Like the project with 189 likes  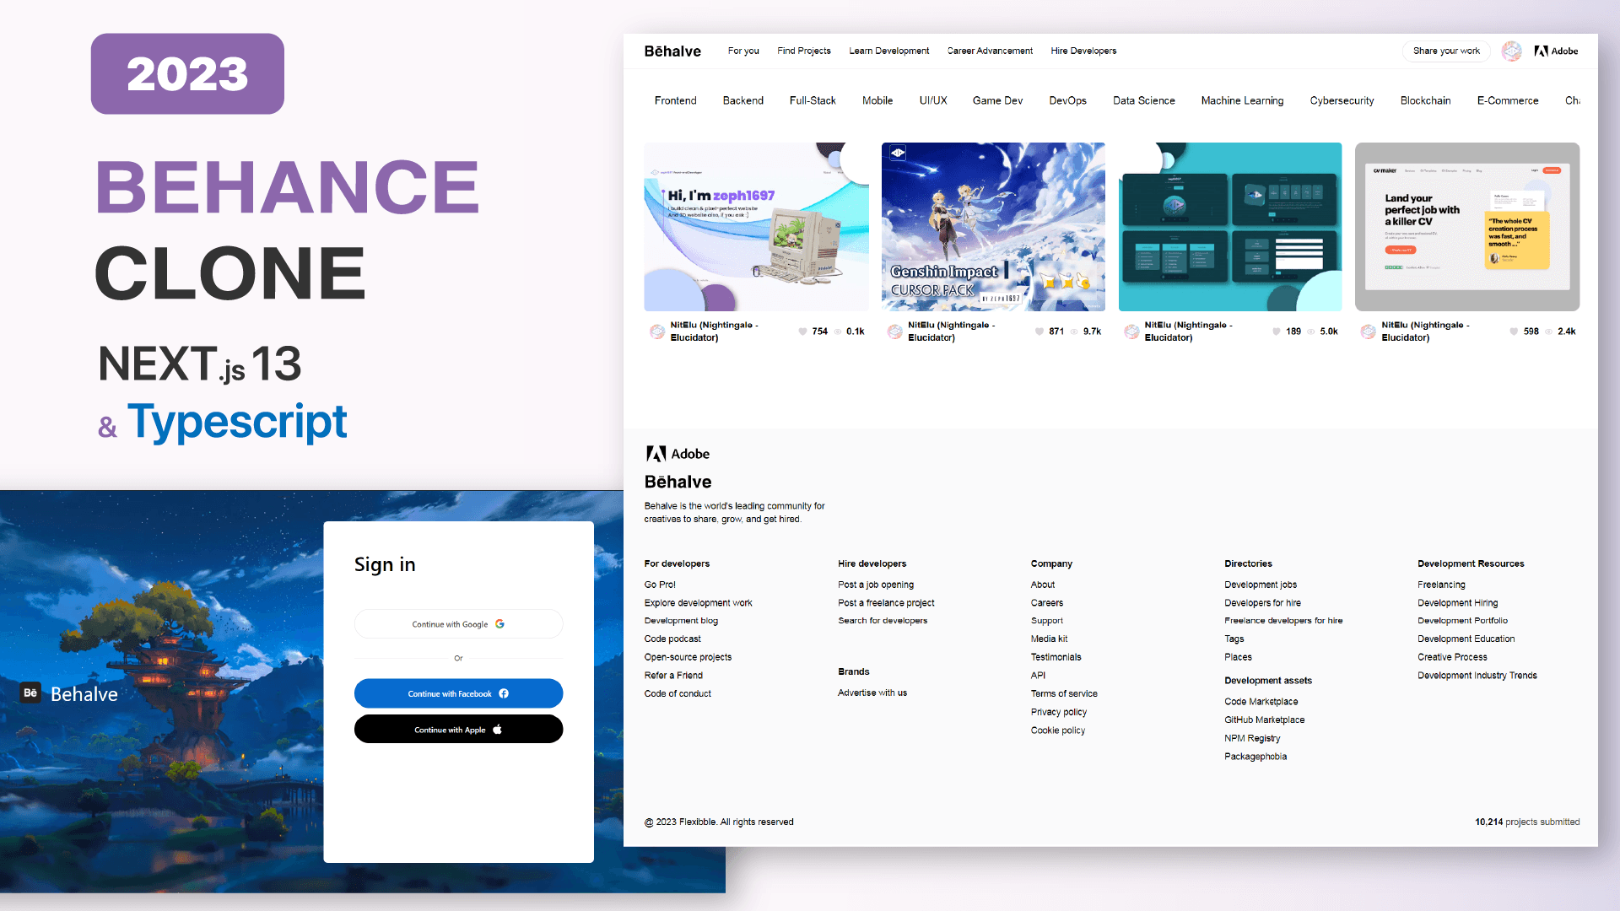1277,332
